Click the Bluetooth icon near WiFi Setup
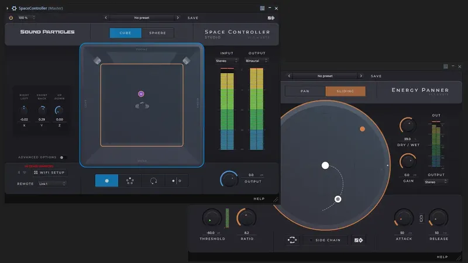 tap(19, 172)
